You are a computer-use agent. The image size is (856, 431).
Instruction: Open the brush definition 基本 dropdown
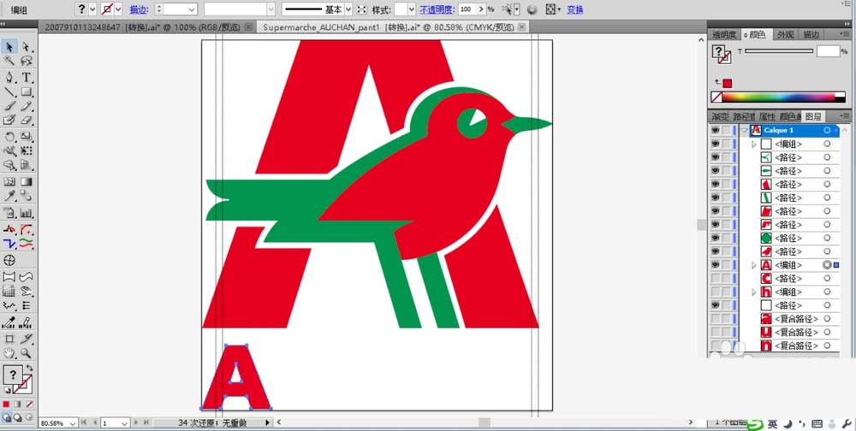[x=348, y=9]
